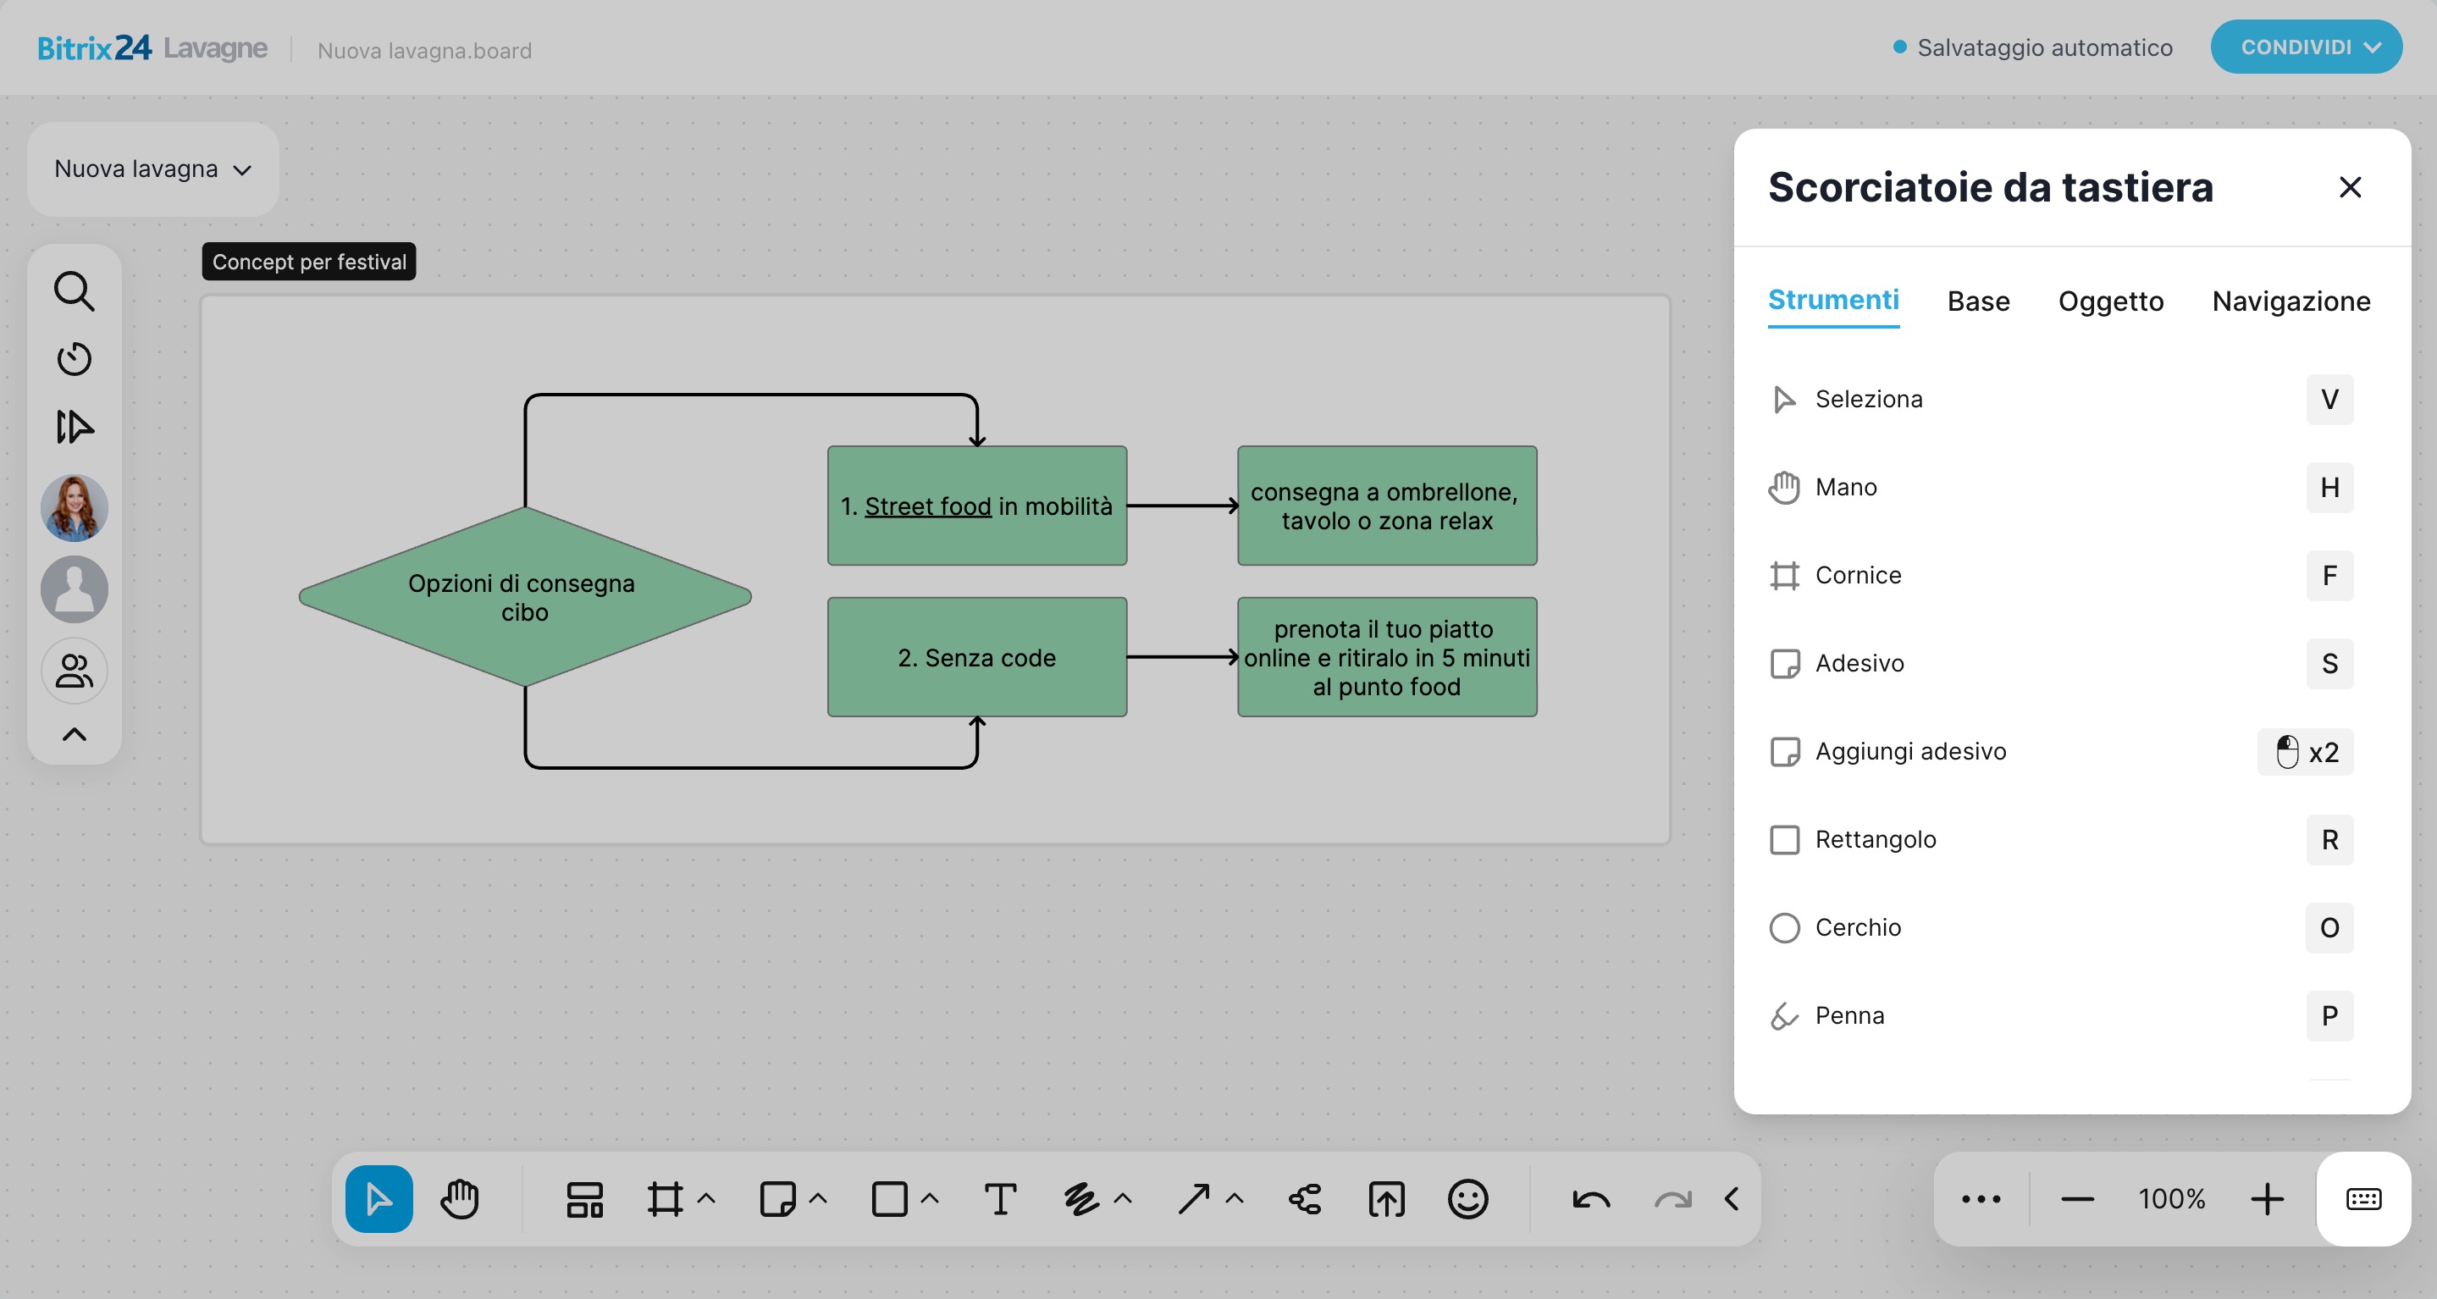Select the Text tool in toolbar
This screenshot has width=2437, height=1299.
(1000, 1199)
